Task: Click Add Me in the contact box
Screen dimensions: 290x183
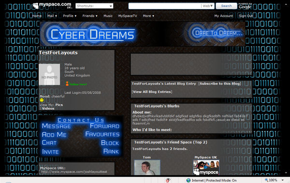Action: (54, 134)
